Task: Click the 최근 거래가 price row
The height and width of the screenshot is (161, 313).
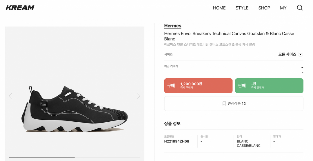Action: coord(233,69)
